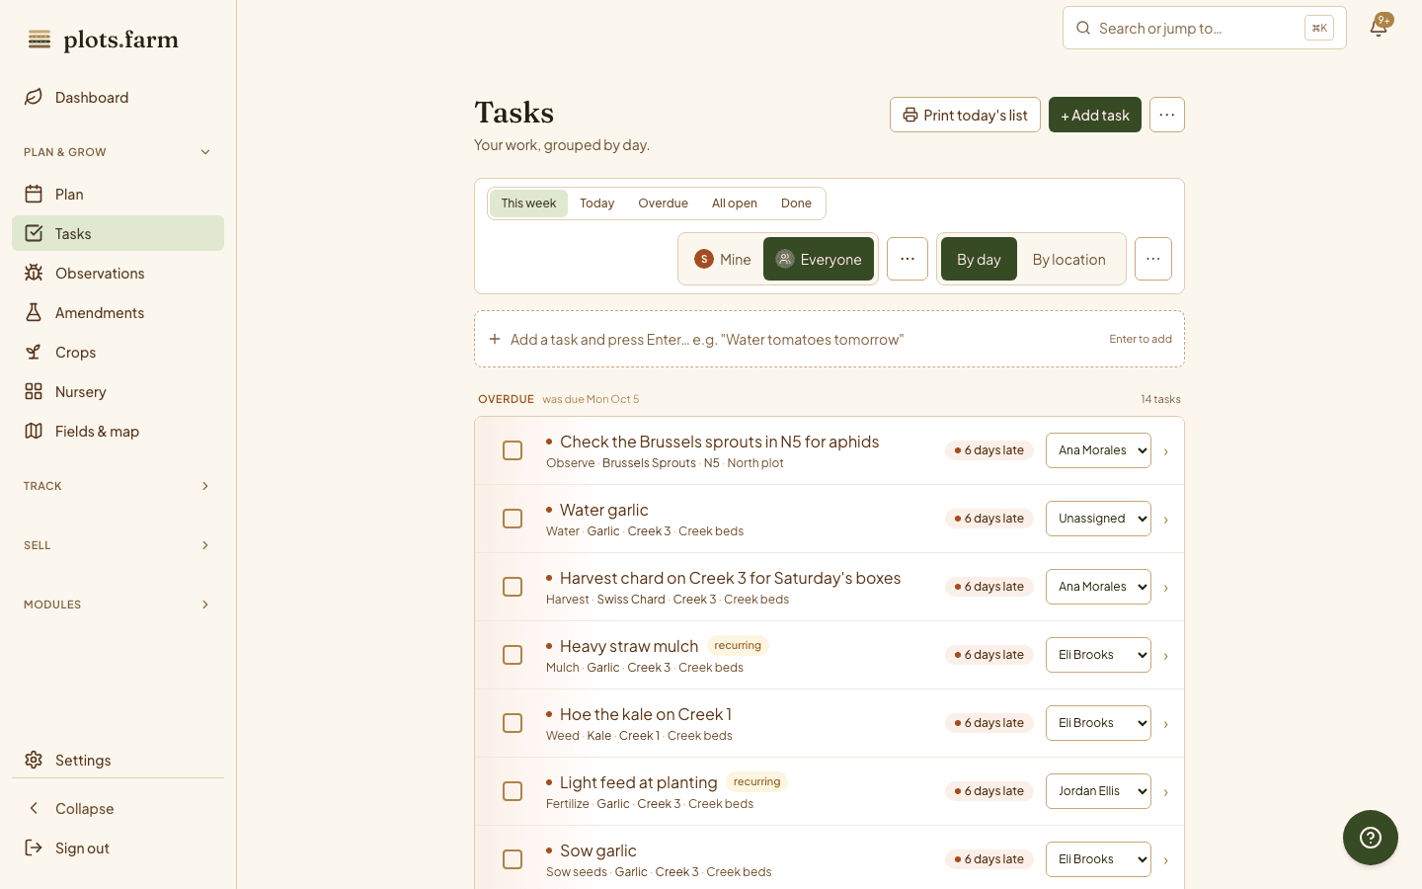The image size is (1422, 889).
Task: Tick Harvest chard on Creek 3 checkbox
Action: pos(513,587)
